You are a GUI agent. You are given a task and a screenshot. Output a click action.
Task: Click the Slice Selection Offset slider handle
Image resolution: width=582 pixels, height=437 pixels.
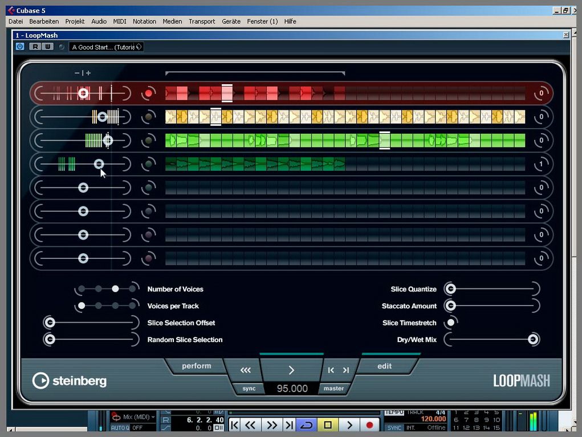tap(50, 323)
